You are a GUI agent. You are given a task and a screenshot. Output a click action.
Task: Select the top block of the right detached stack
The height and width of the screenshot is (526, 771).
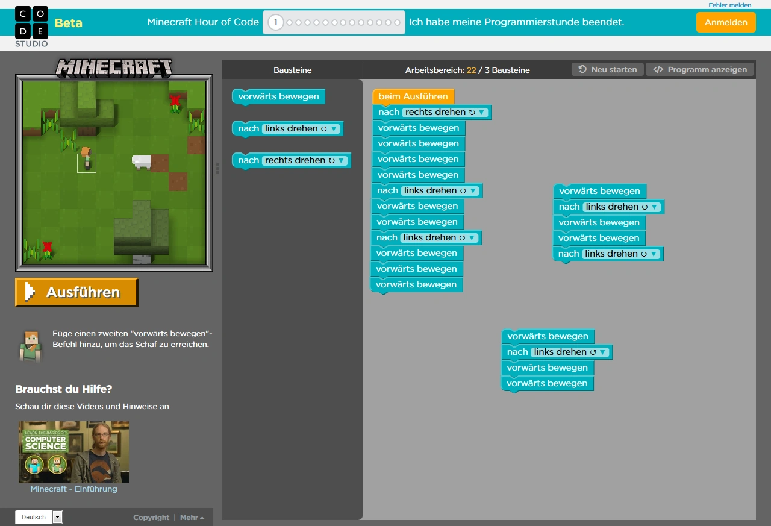599,191
